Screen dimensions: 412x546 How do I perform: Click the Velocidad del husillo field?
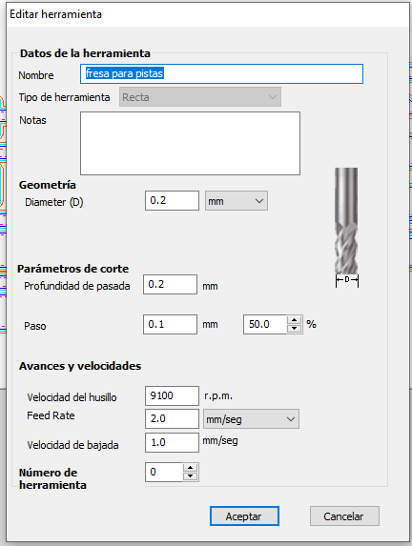coord(172,395)
